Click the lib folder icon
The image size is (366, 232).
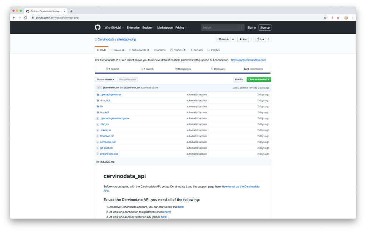[x=98, y=106]
